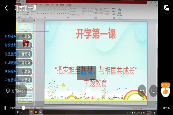Click the PowerPoint icon in the taskbar
Screen dimensions: 173x115
point(41,112)
